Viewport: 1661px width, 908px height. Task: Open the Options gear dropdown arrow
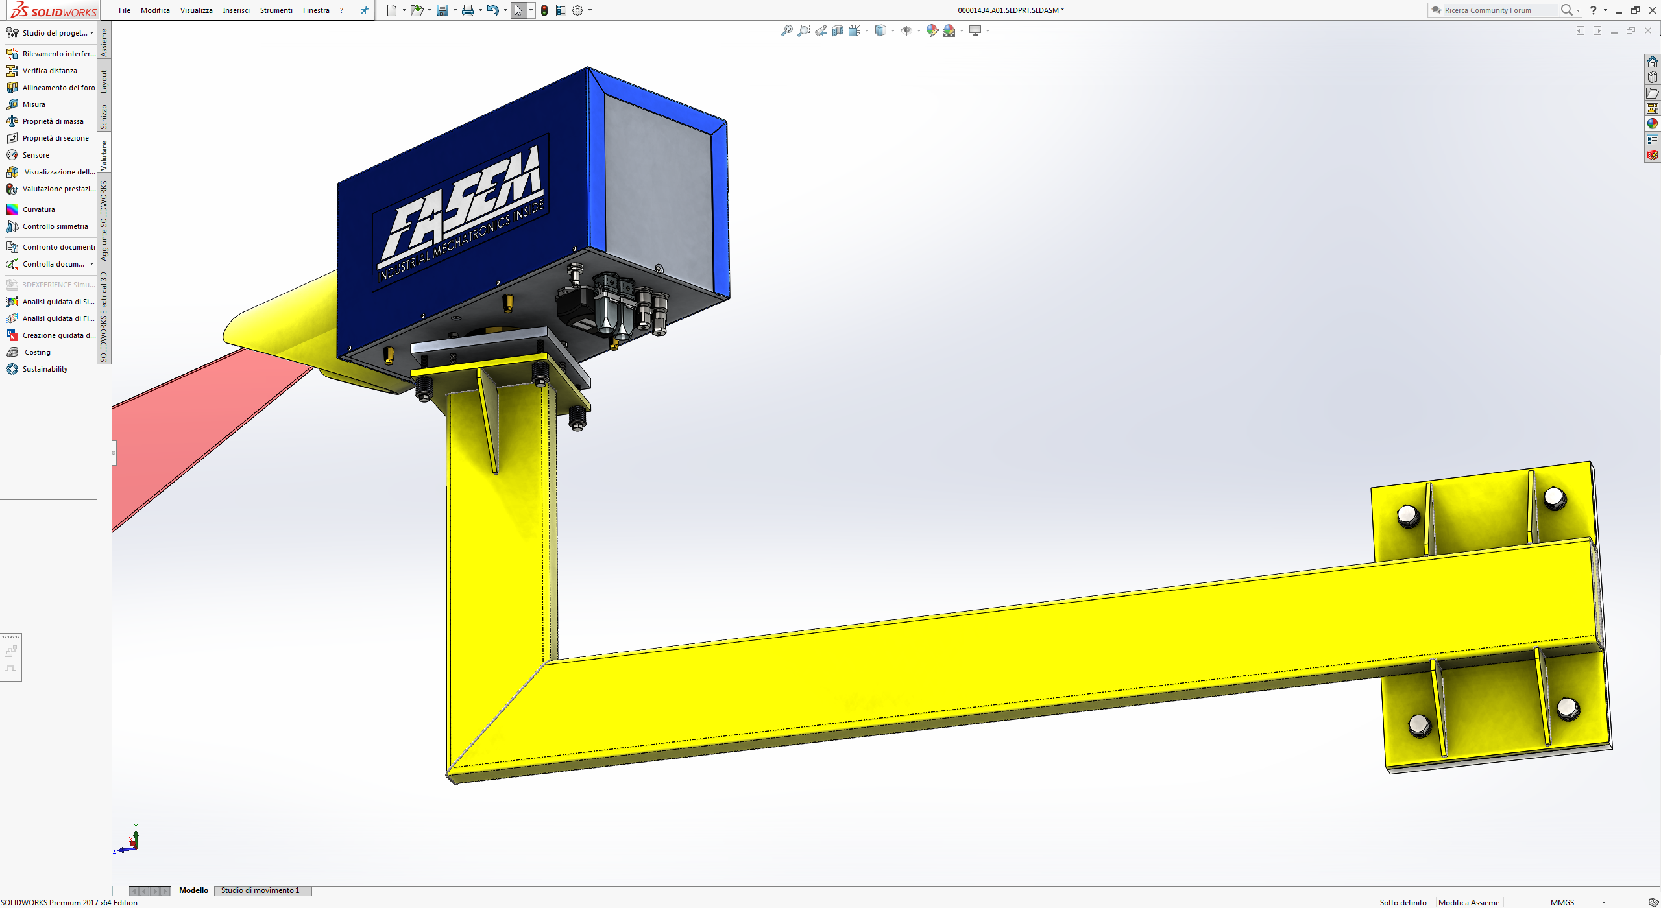pyautogui.click(x=590, y=10)
